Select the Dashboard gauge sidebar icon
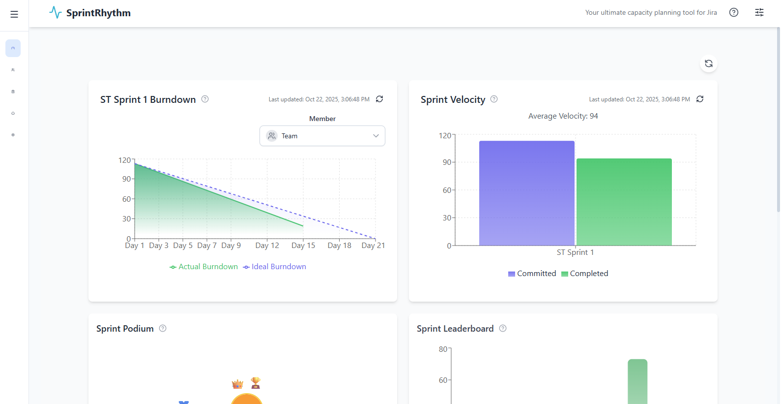The width and height of the screenshot is (781, 404). pos(13,48)
